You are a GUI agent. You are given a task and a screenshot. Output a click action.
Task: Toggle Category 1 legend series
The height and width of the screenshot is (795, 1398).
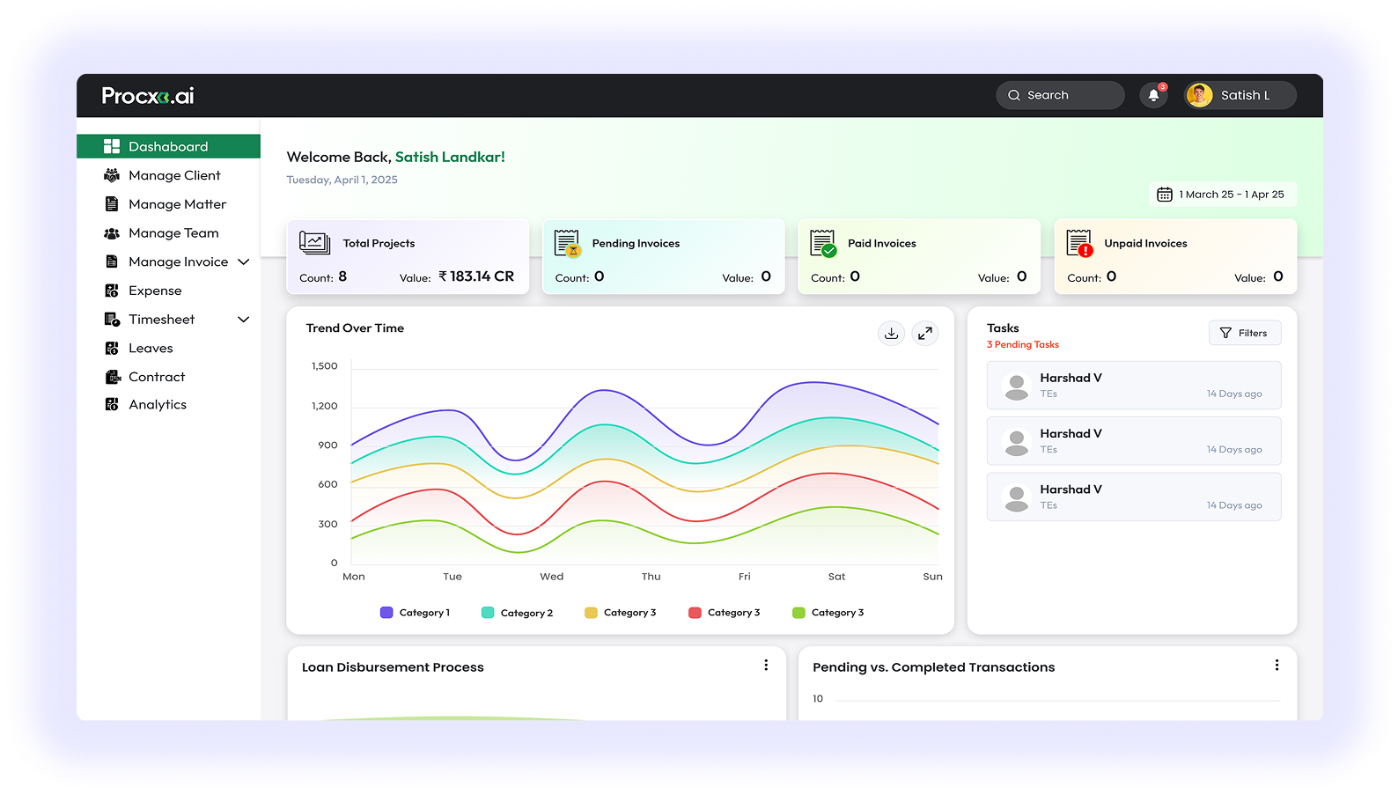point(415,613)
